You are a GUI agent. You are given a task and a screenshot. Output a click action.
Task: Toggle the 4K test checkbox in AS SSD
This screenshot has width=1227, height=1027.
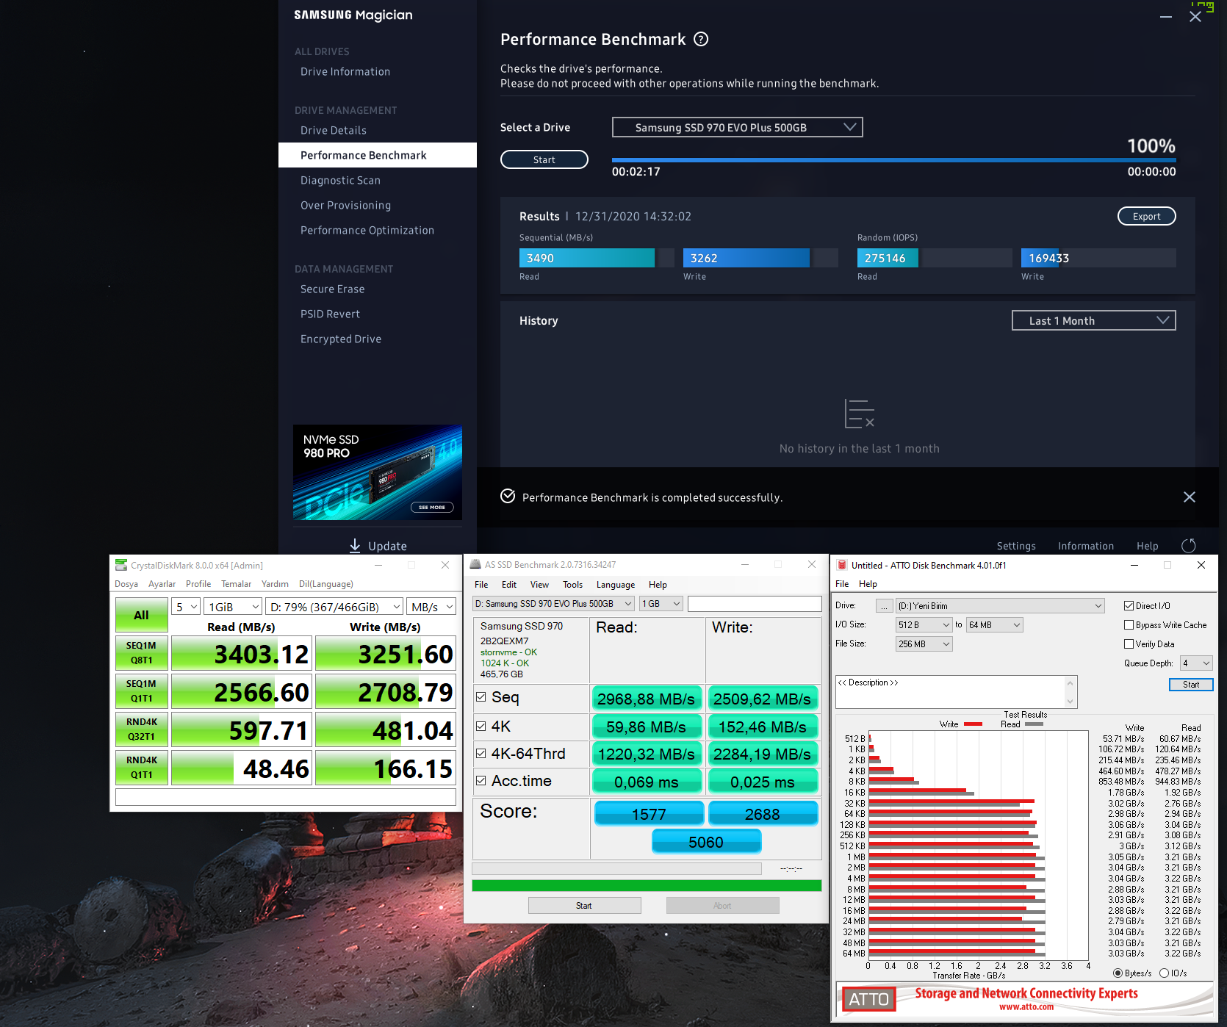coord(481,726)
